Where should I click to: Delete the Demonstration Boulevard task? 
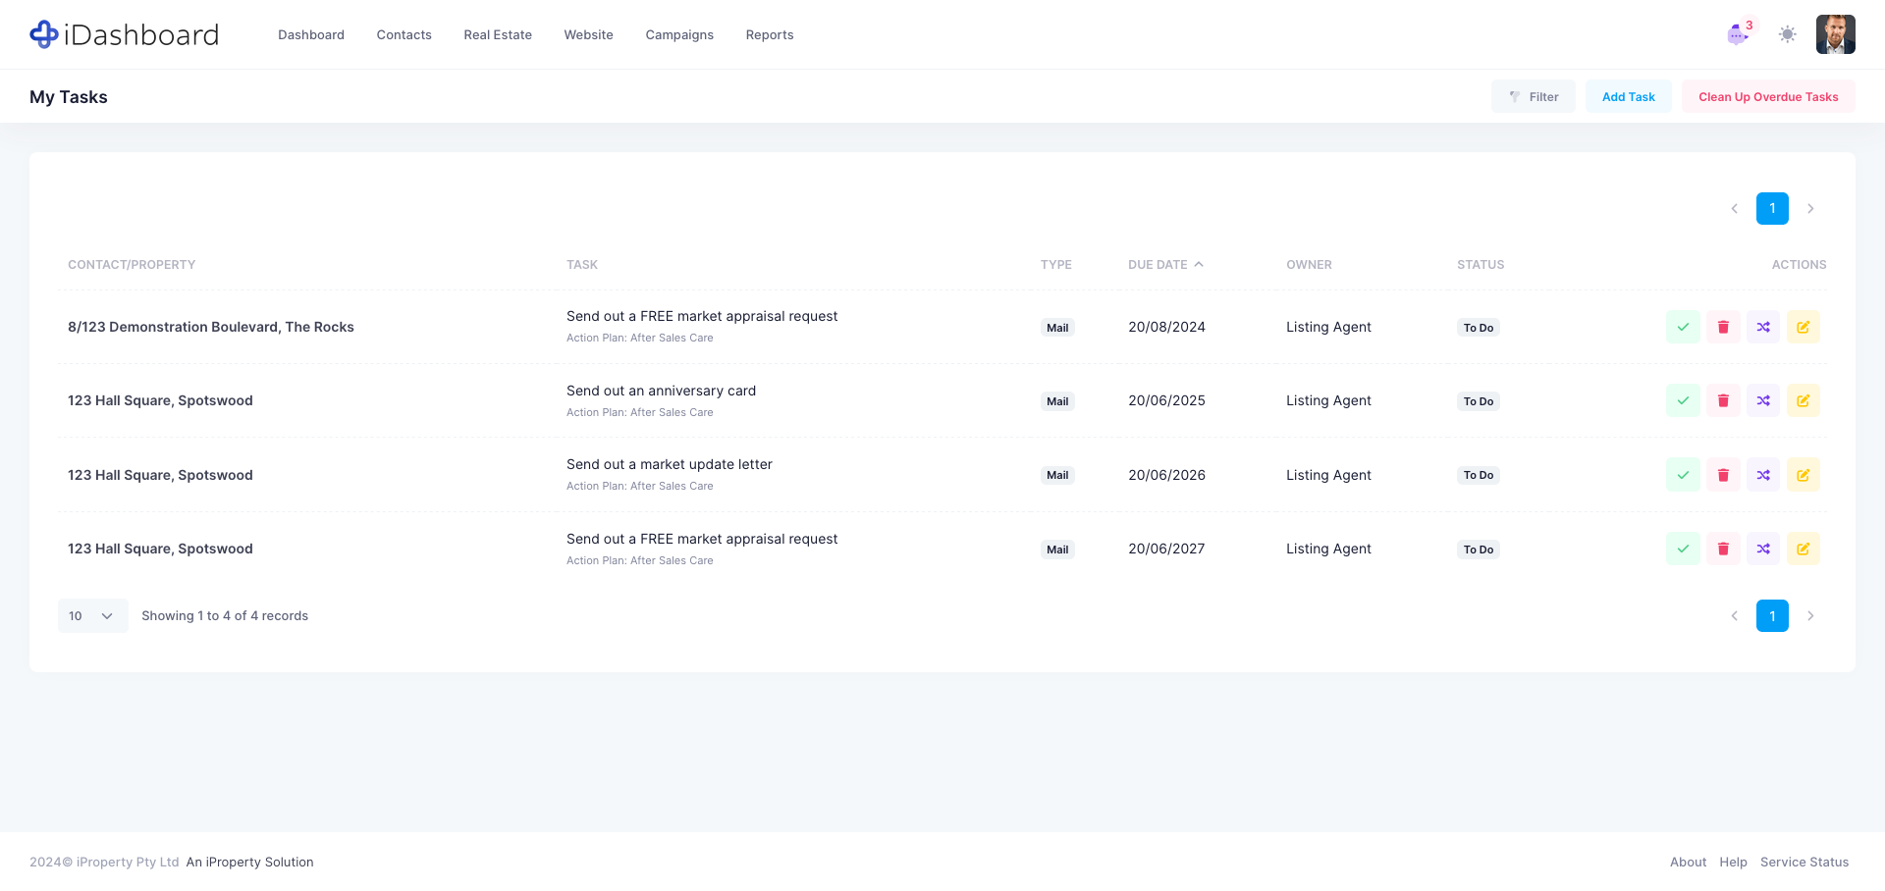click(1723, 327)
